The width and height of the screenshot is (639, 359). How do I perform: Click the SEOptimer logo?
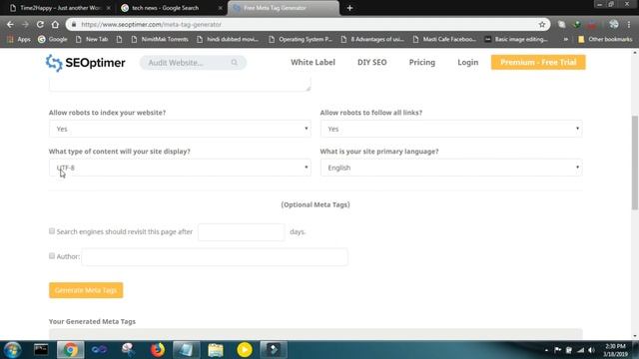pyautogui.click(x=85, y=63)
